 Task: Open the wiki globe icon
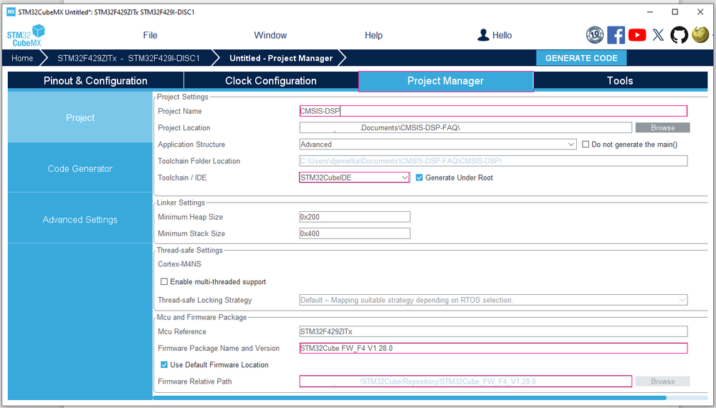[700, 34]
